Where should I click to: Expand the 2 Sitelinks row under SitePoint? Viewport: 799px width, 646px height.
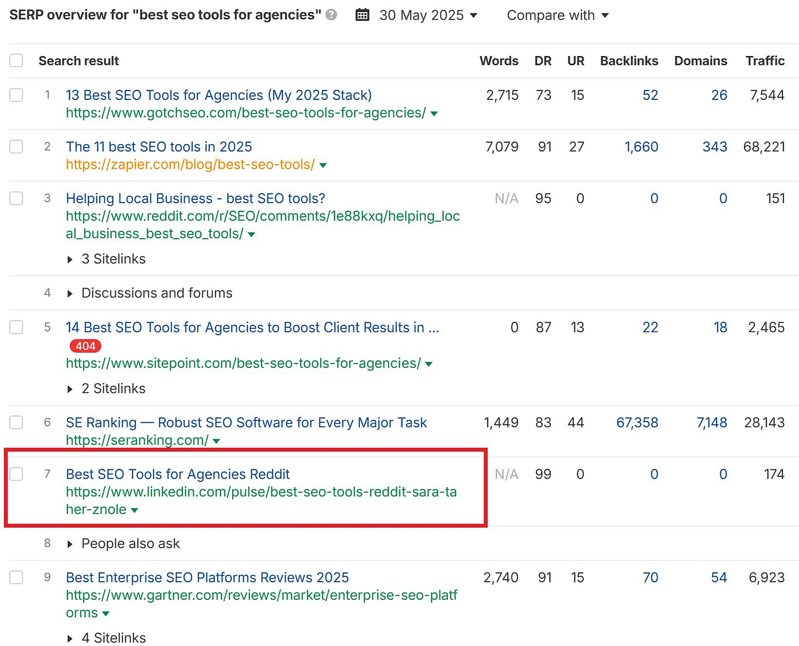(106, 389)
